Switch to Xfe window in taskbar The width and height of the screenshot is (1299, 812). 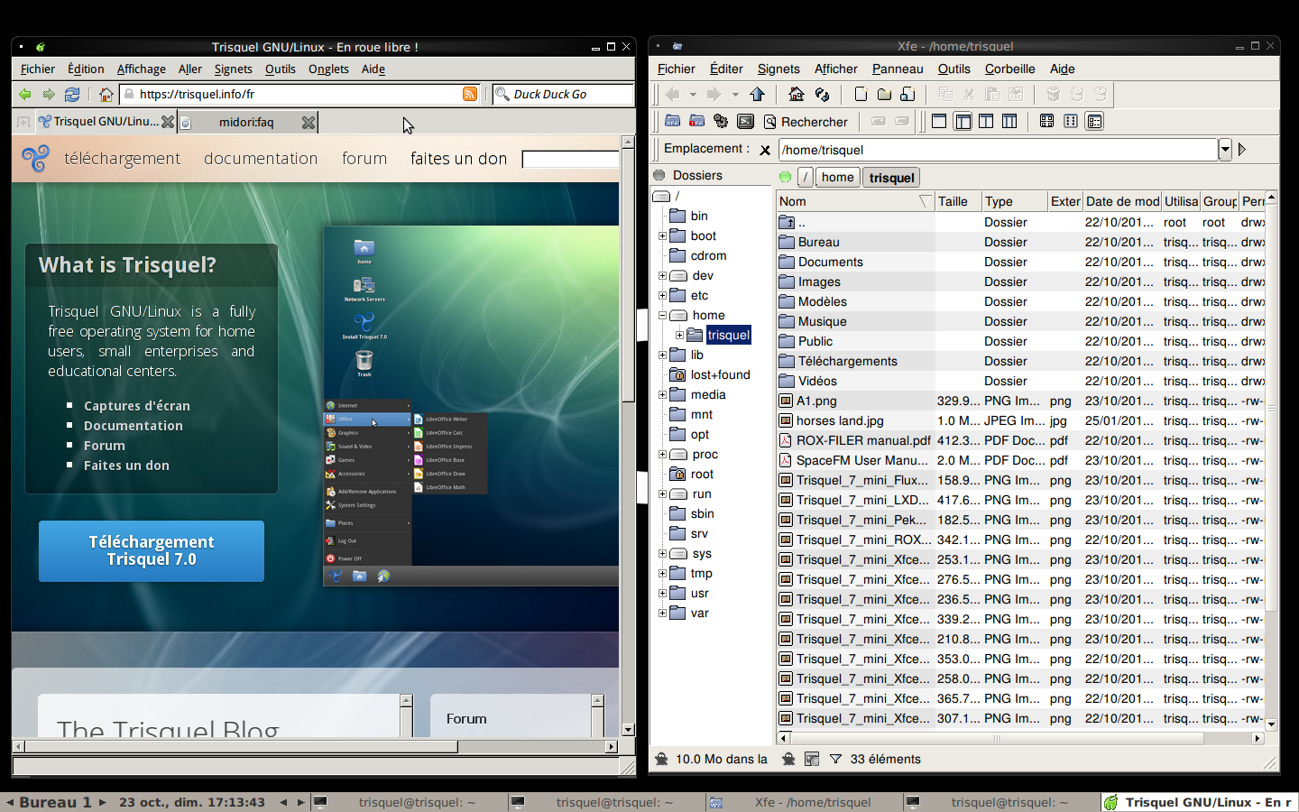pos(805,802)
